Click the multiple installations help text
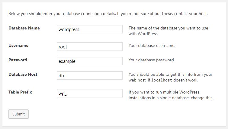Viewport: 228px width, 129px height. click(x=171, y=95)
